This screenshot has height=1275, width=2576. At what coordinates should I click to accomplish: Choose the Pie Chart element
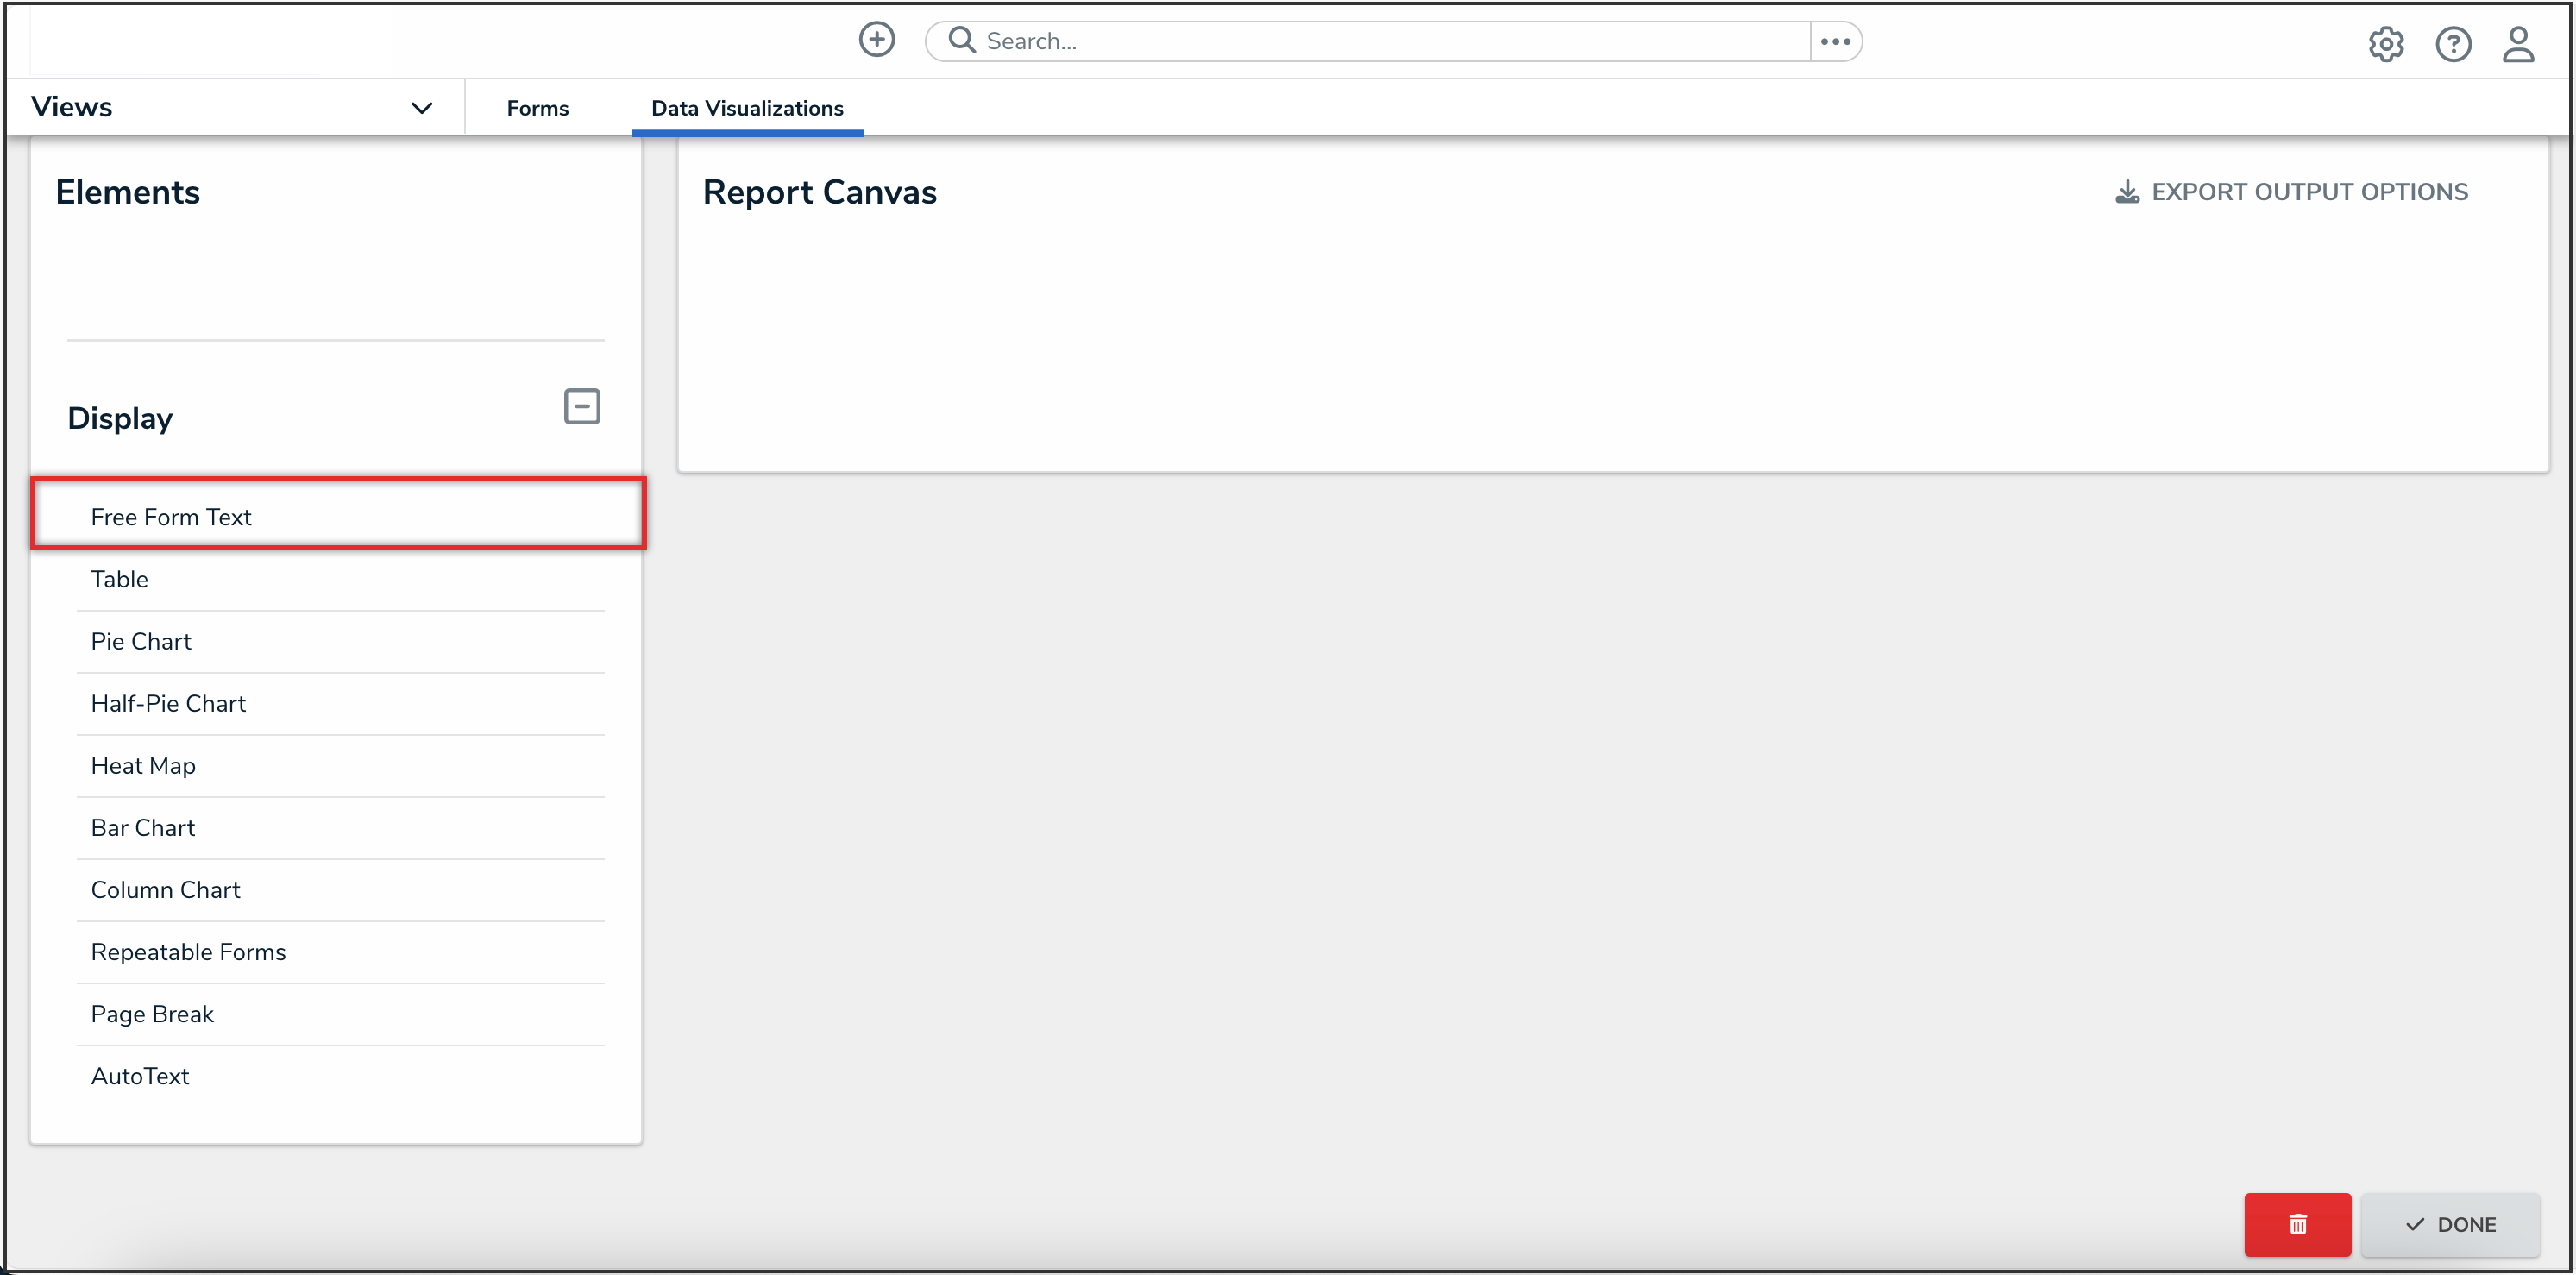tap(141, 641)
